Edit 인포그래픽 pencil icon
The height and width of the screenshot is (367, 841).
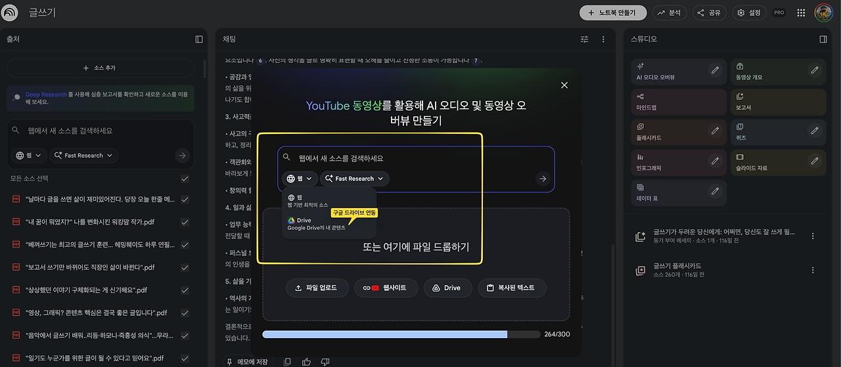(x=715, y=161)
